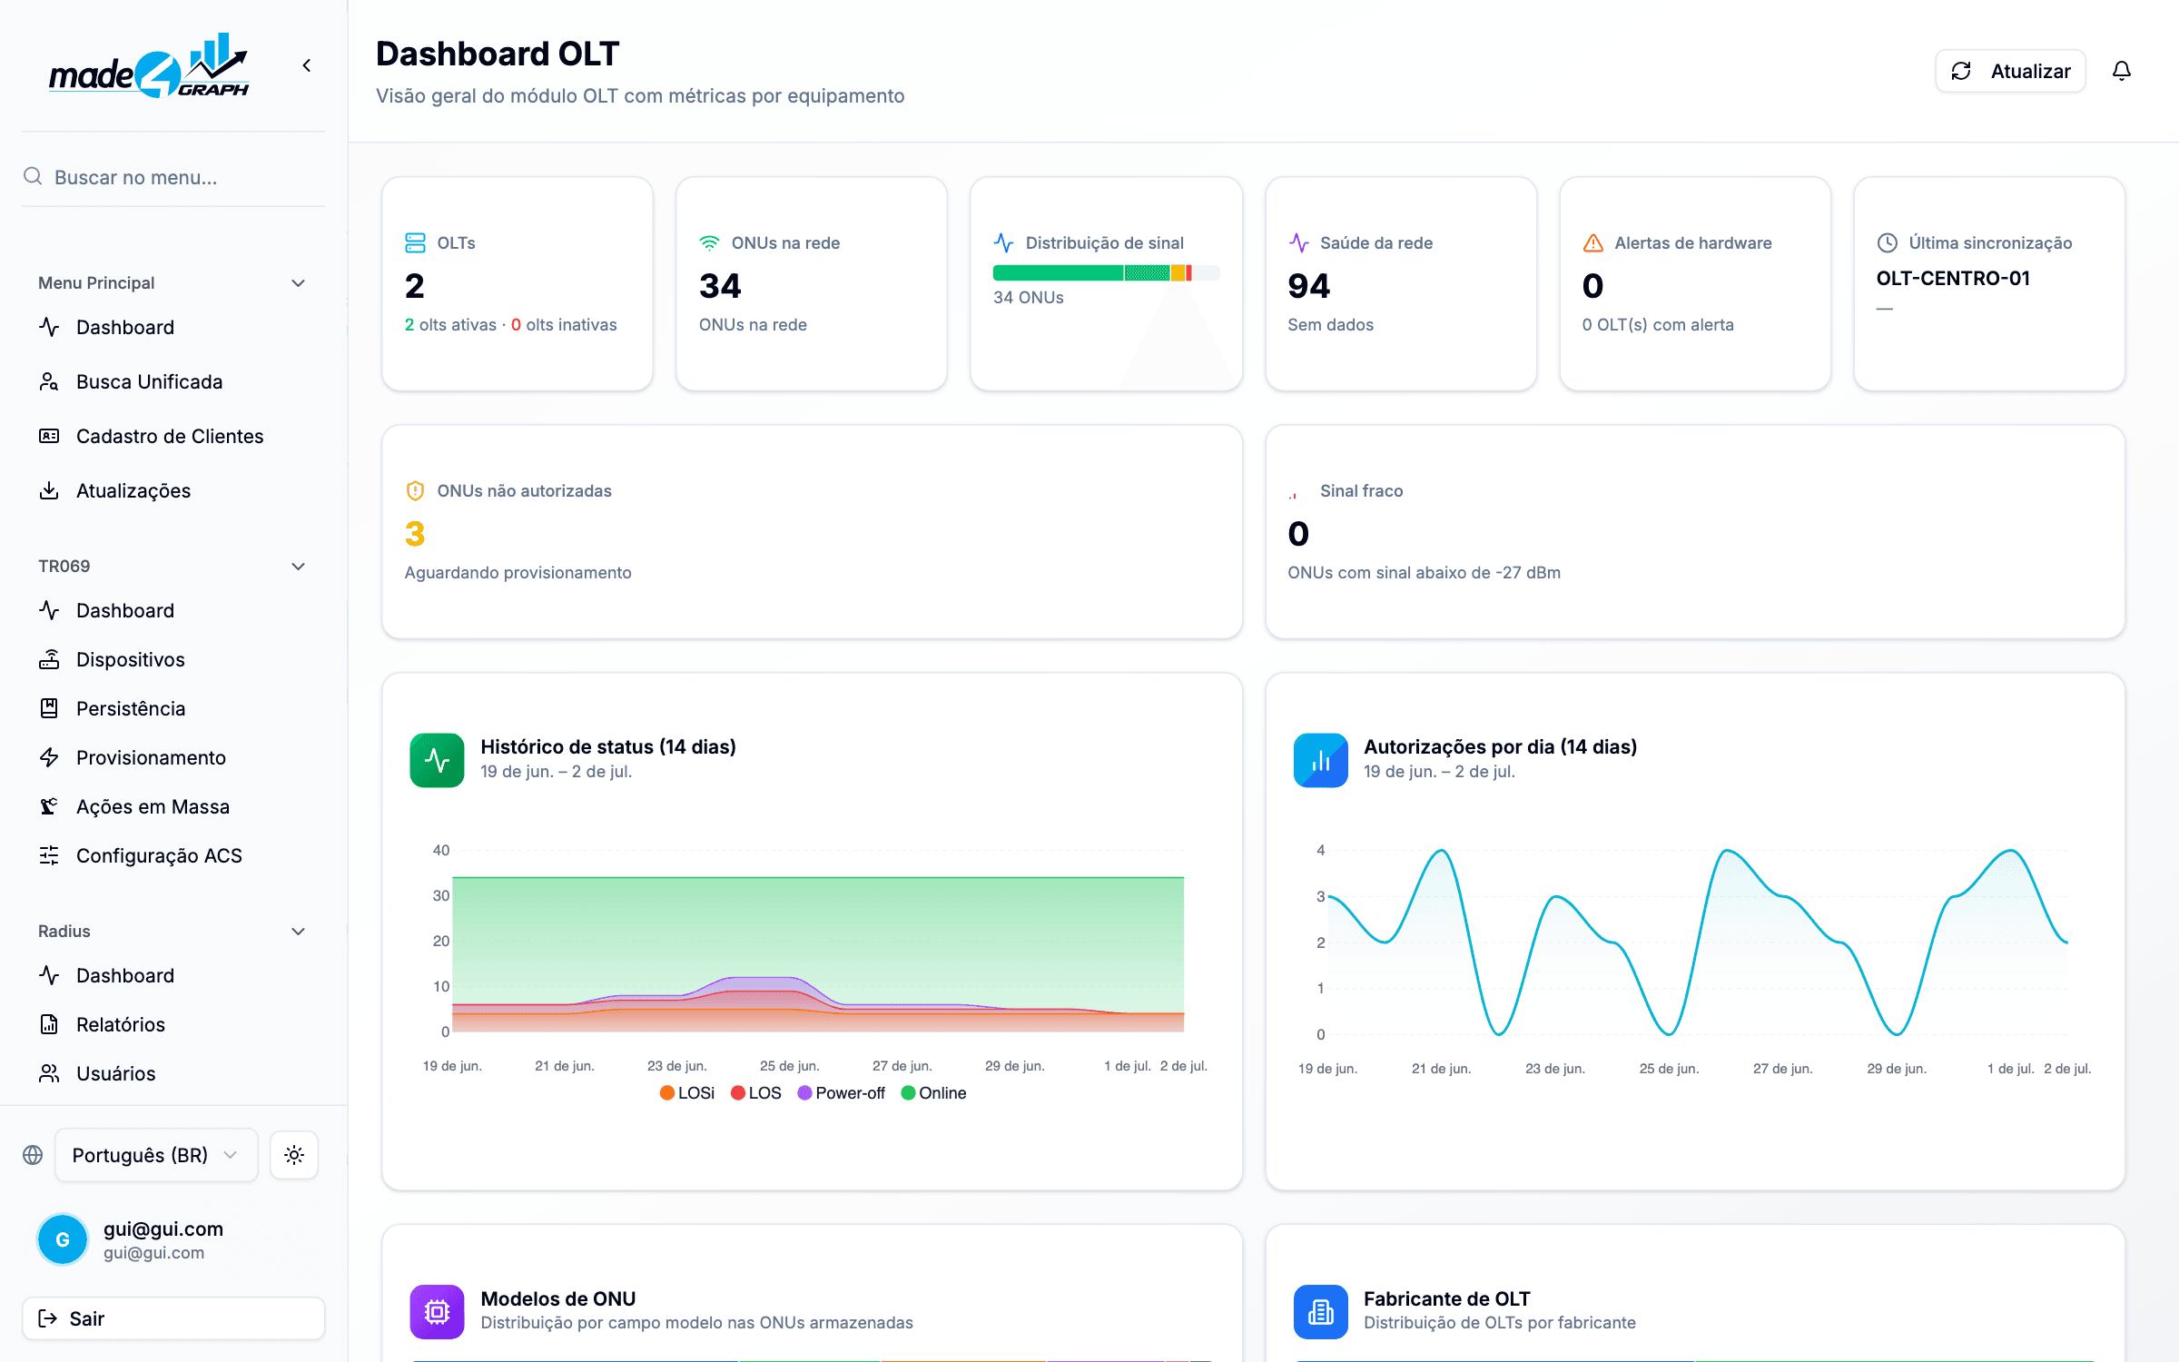Open TR069 Dispositivos page
The height and width of the screenshot is (1362, 2179).
click(x=173, y=659)
